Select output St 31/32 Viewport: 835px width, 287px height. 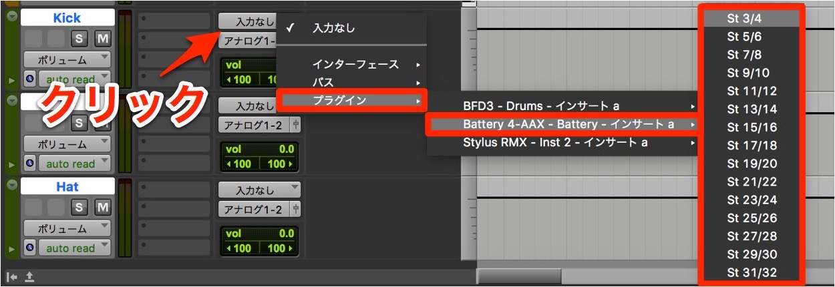[751, 272]
